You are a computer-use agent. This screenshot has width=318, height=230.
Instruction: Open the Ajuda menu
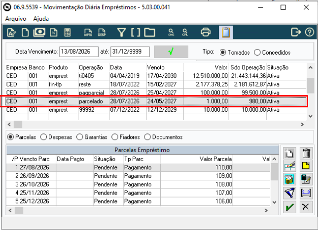[x=41, y=19]
